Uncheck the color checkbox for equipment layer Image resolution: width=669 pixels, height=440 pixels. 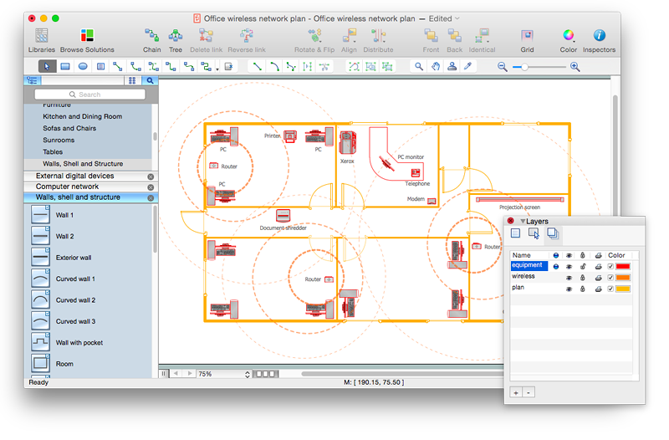[610, 266]
